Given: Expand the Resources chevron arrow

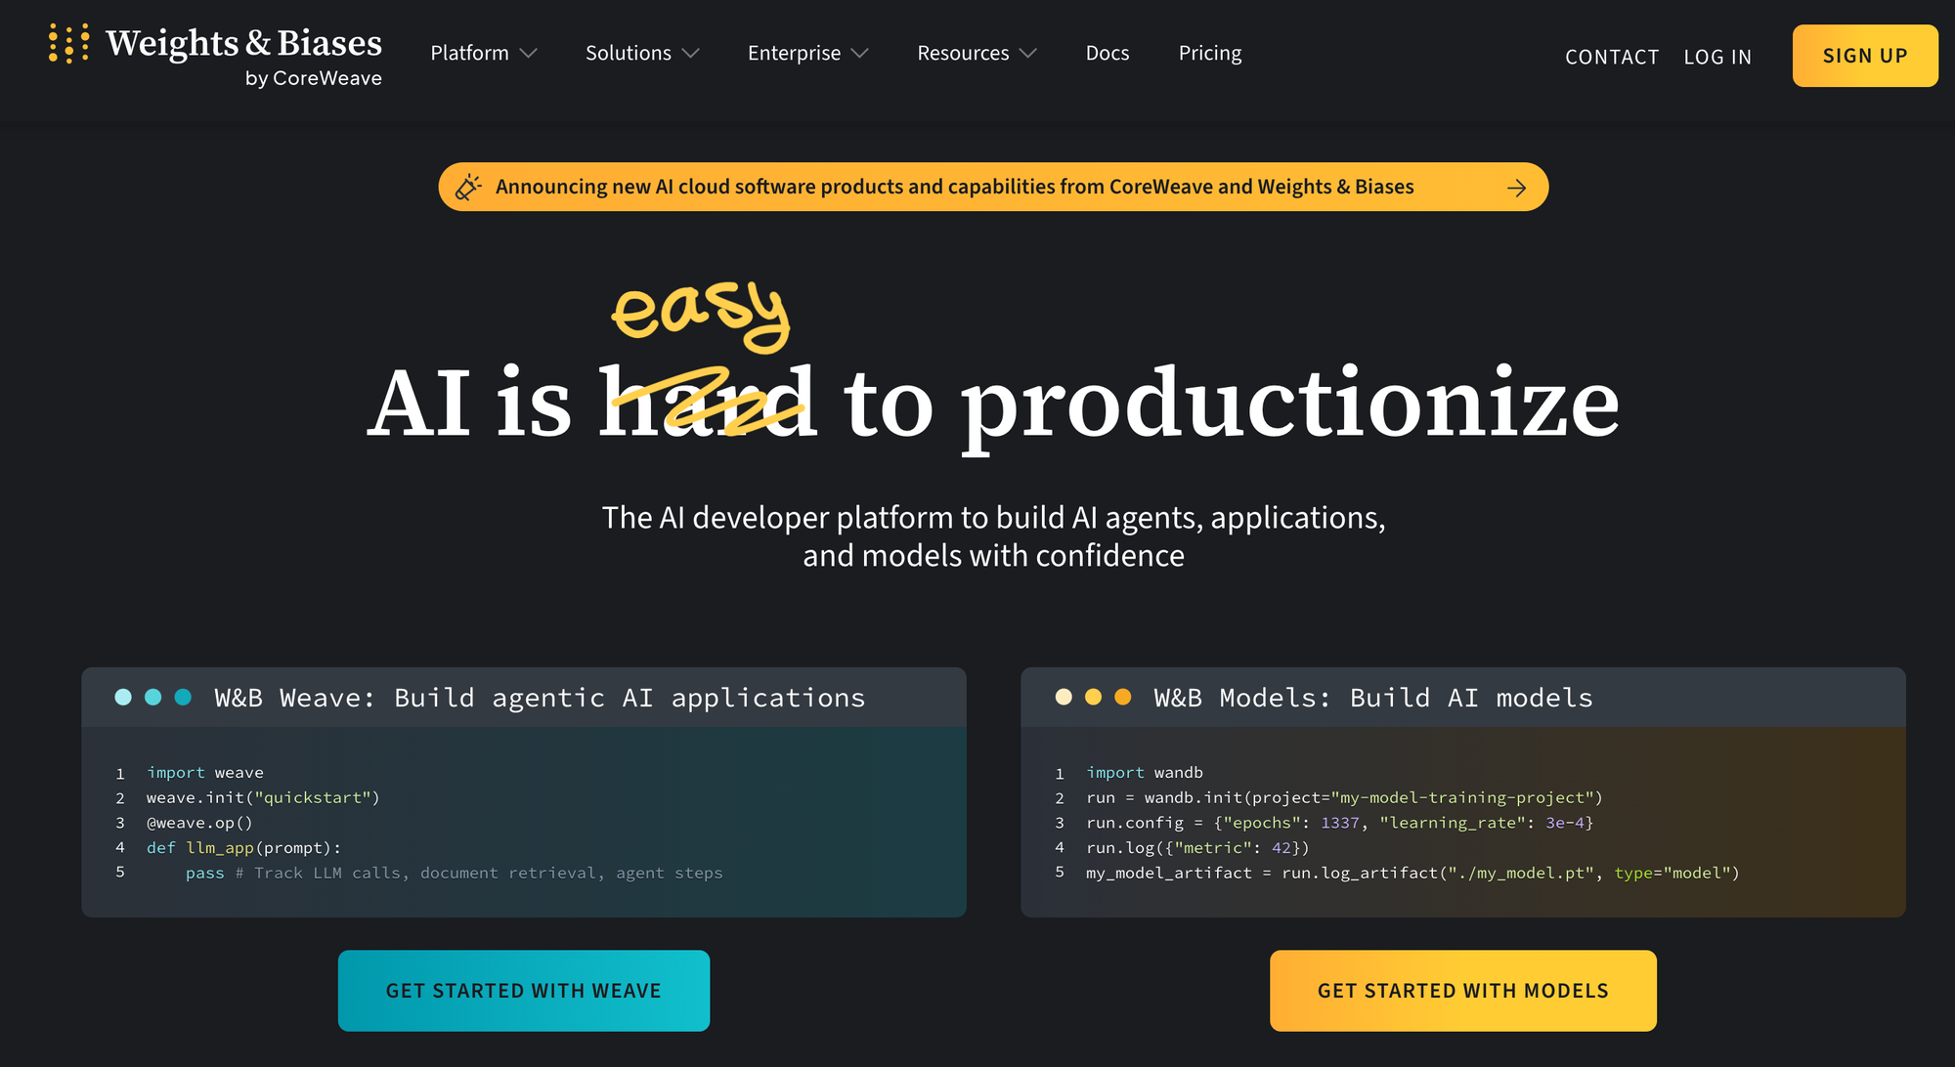Looking at the screenshot, I should pos(1028,54).
